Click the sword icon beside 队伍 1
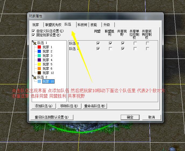This screenshot has width=185, height=151. 34,43
